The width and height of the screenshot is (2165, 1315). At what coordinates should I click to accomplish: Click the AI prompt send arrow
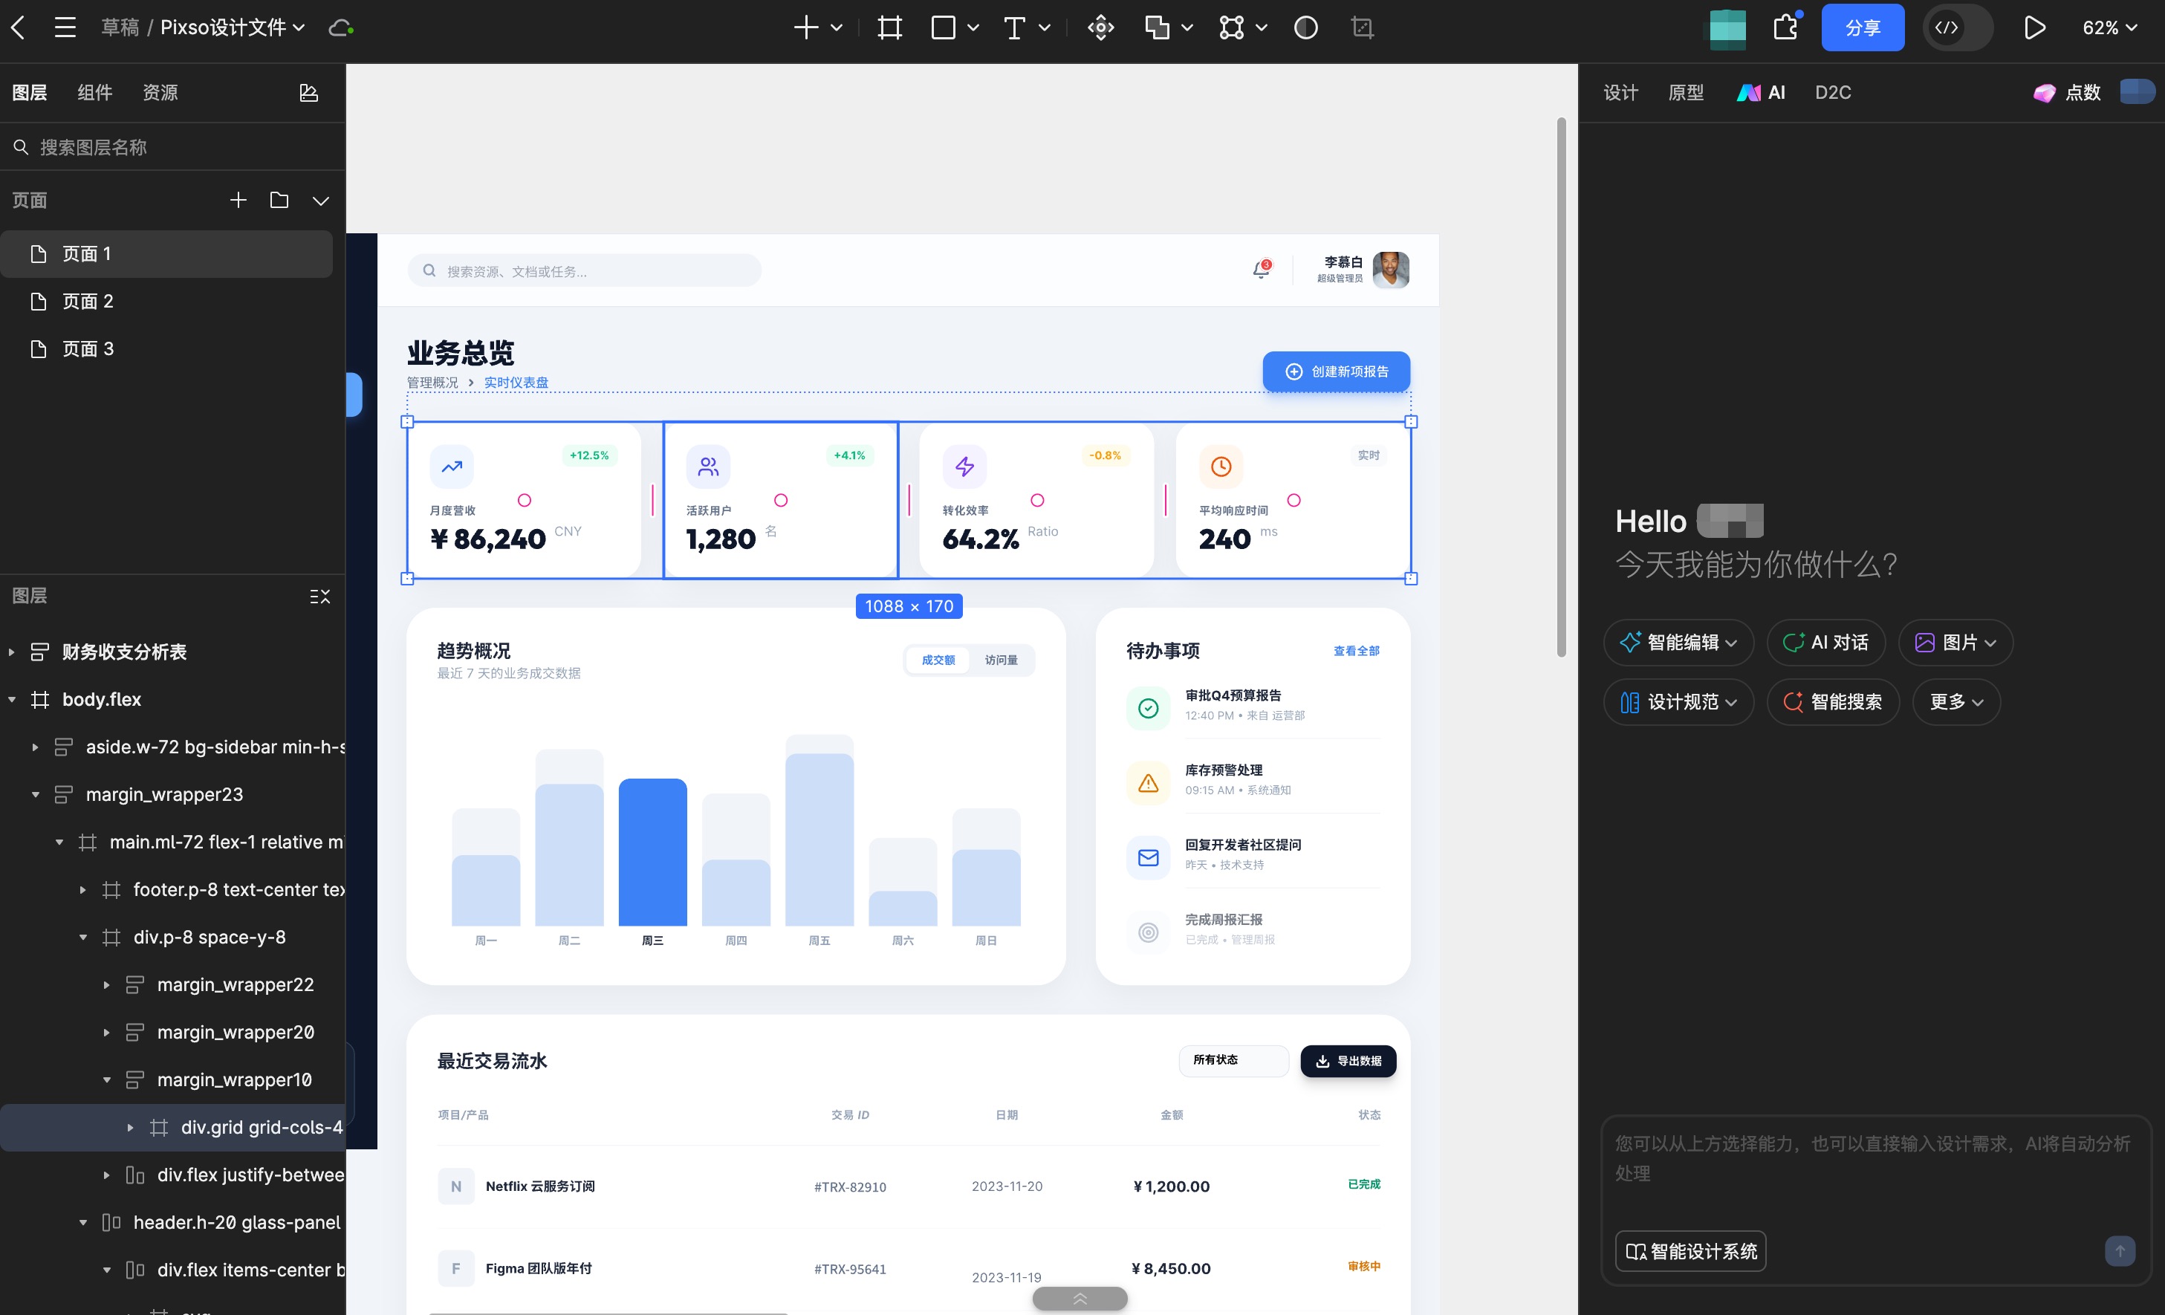(2120, 1251)
